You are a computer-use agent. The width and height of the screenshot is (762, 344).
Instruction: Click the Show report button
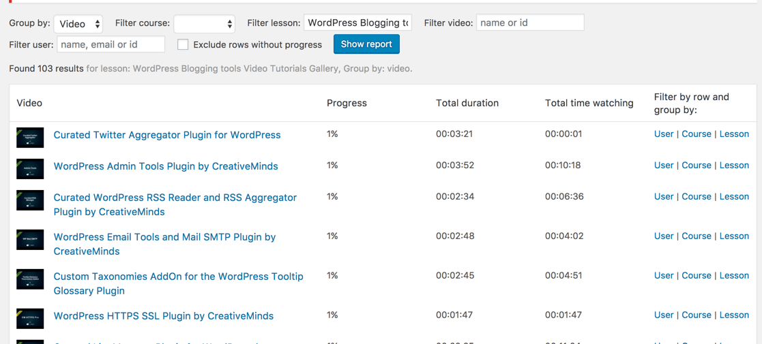coord(366,44)
